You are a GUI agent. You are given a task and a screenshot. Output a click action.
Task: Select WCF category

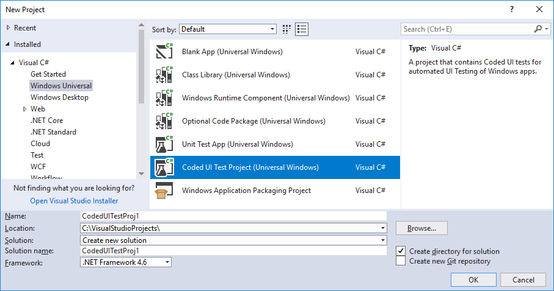pyautogui.click(x=38, y=167)
